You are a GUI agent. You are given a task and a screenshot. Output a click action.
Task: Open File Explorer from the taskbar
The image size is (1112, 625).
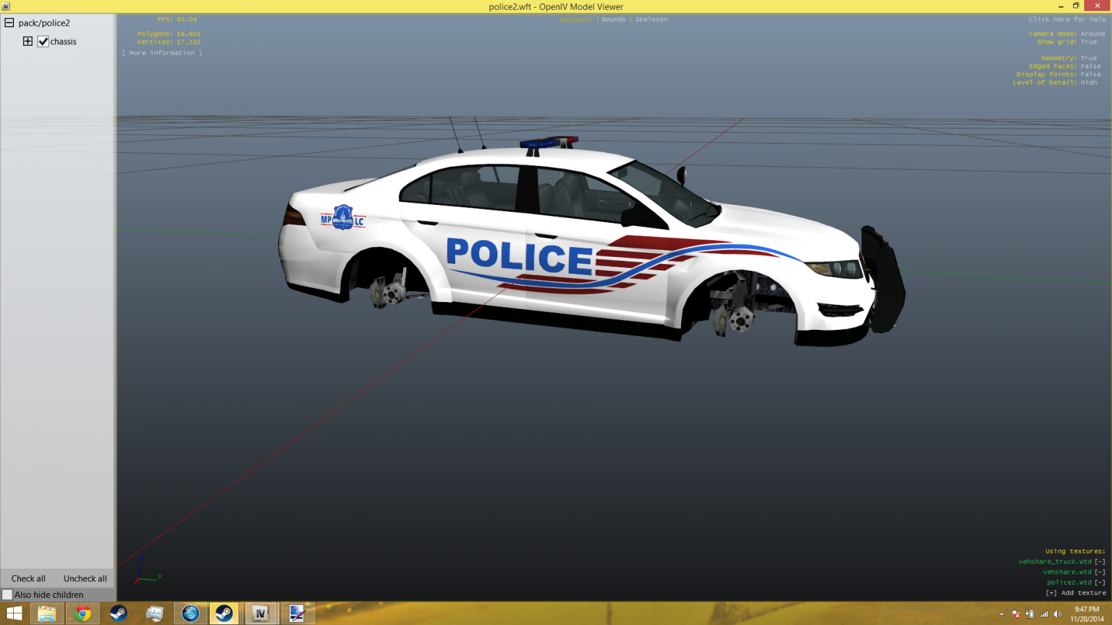click(47, 614)
